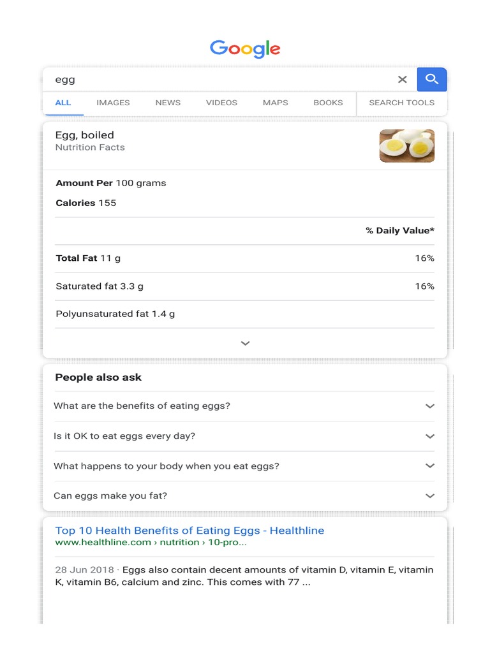The image size is (490, 653).
Task: Click the "Egg, boiled" card title
Action: (85, 135)
